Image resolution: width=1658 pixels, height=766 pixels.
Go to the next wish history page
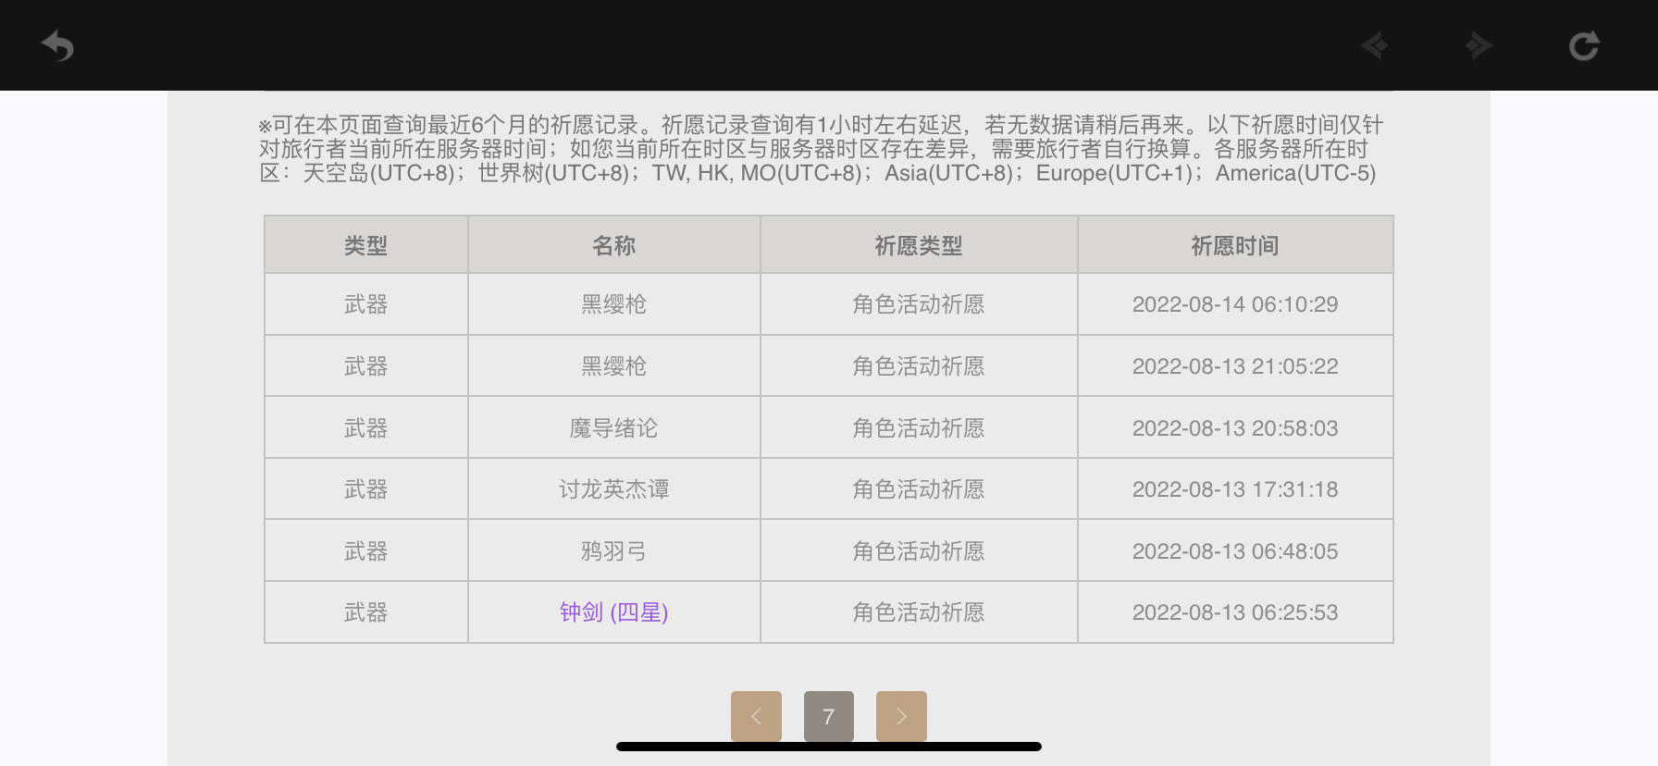click(901, 716)
